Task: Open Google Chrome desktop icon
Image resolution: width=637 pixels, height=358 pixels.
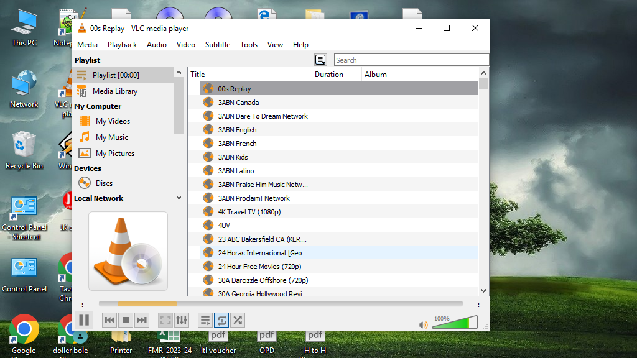Action: tap(24, 335)
